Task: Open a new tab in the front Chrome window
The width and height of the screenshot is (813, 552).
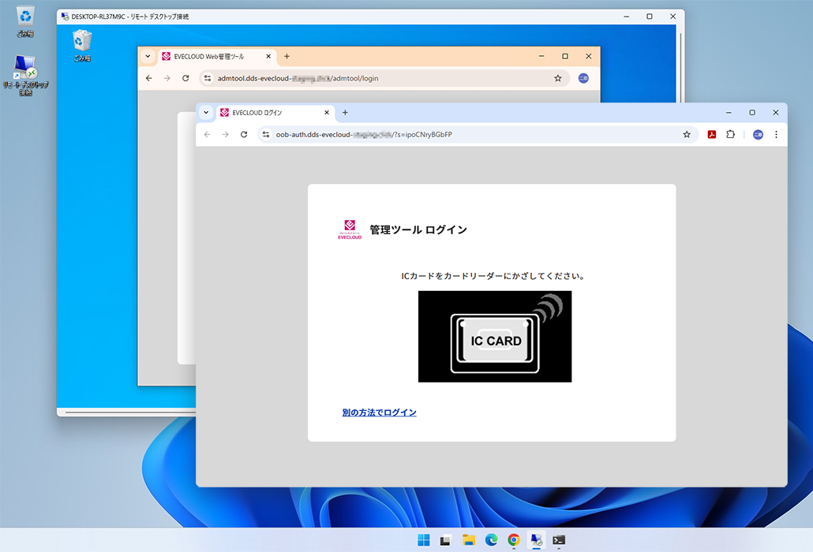Action: (x=345, y=113)
